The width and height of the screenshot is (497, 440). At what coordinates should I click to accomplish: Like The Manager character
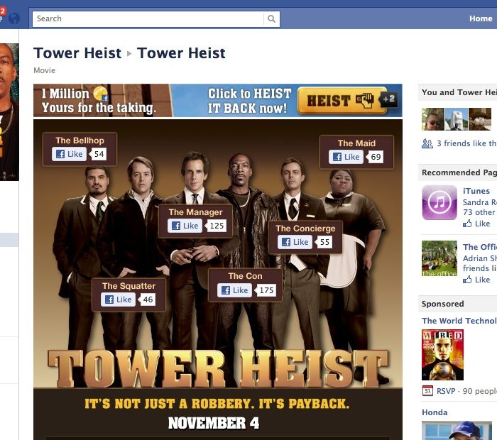[x=185, y=226]
